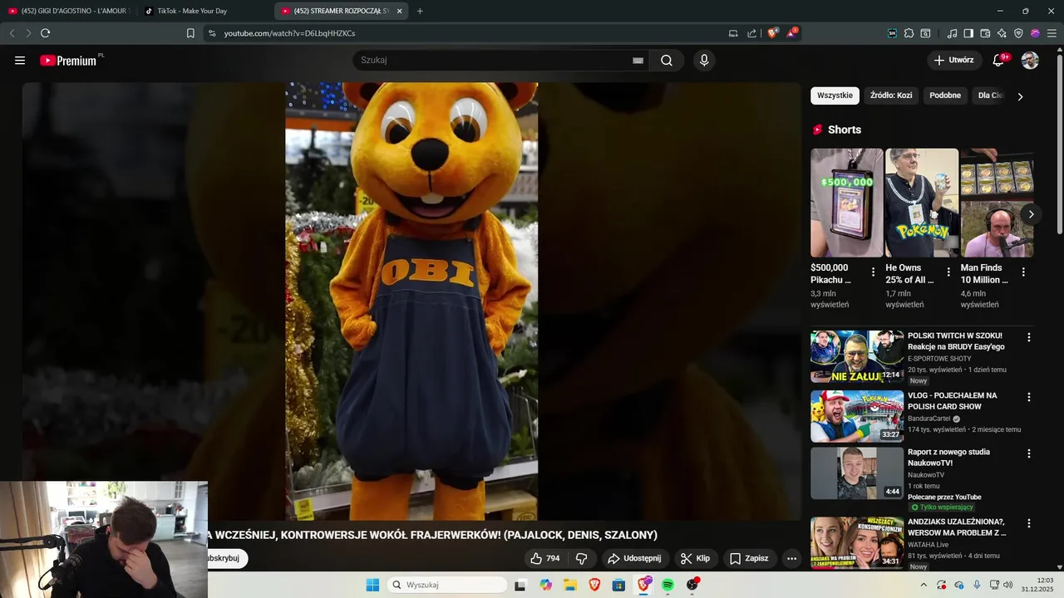1064x598 pixels.
Task: Click the on-screen keyboard icon in search box
Action: pyautogui.click(x=638, y=61)
